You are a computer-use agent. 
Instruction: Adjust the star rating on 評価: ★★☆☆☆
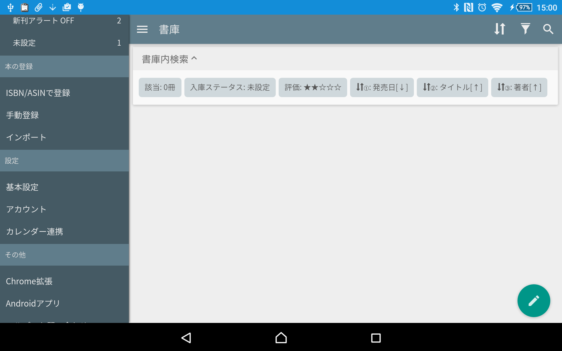(313, 87)
